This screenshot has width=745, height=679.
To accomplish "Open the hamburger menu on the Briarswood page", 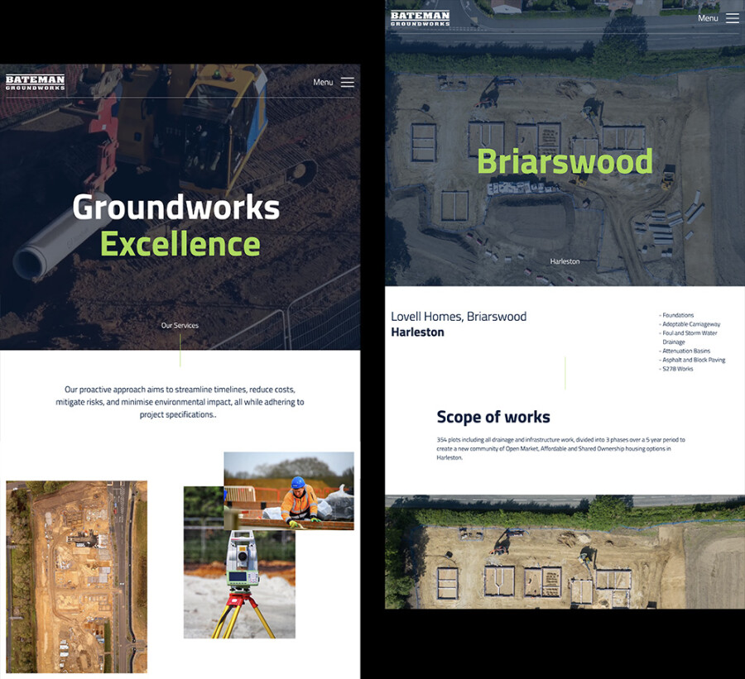I will coord(733,17).
